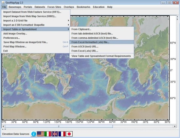This screenshot has width=180, height=138.
Task: Select Print Map Window menu item
Action: 35,47
